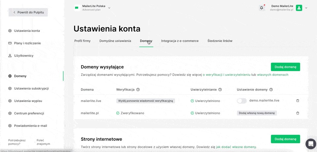Click the notifications bell icon

click(262, 8)
